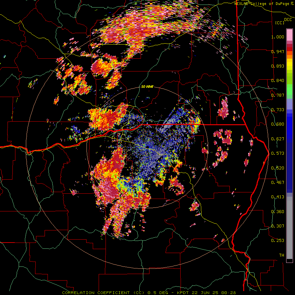This screenshot has width=295, height=295.
Task: Pick the yellow color band in the legend
Action: tap(289, 65)
